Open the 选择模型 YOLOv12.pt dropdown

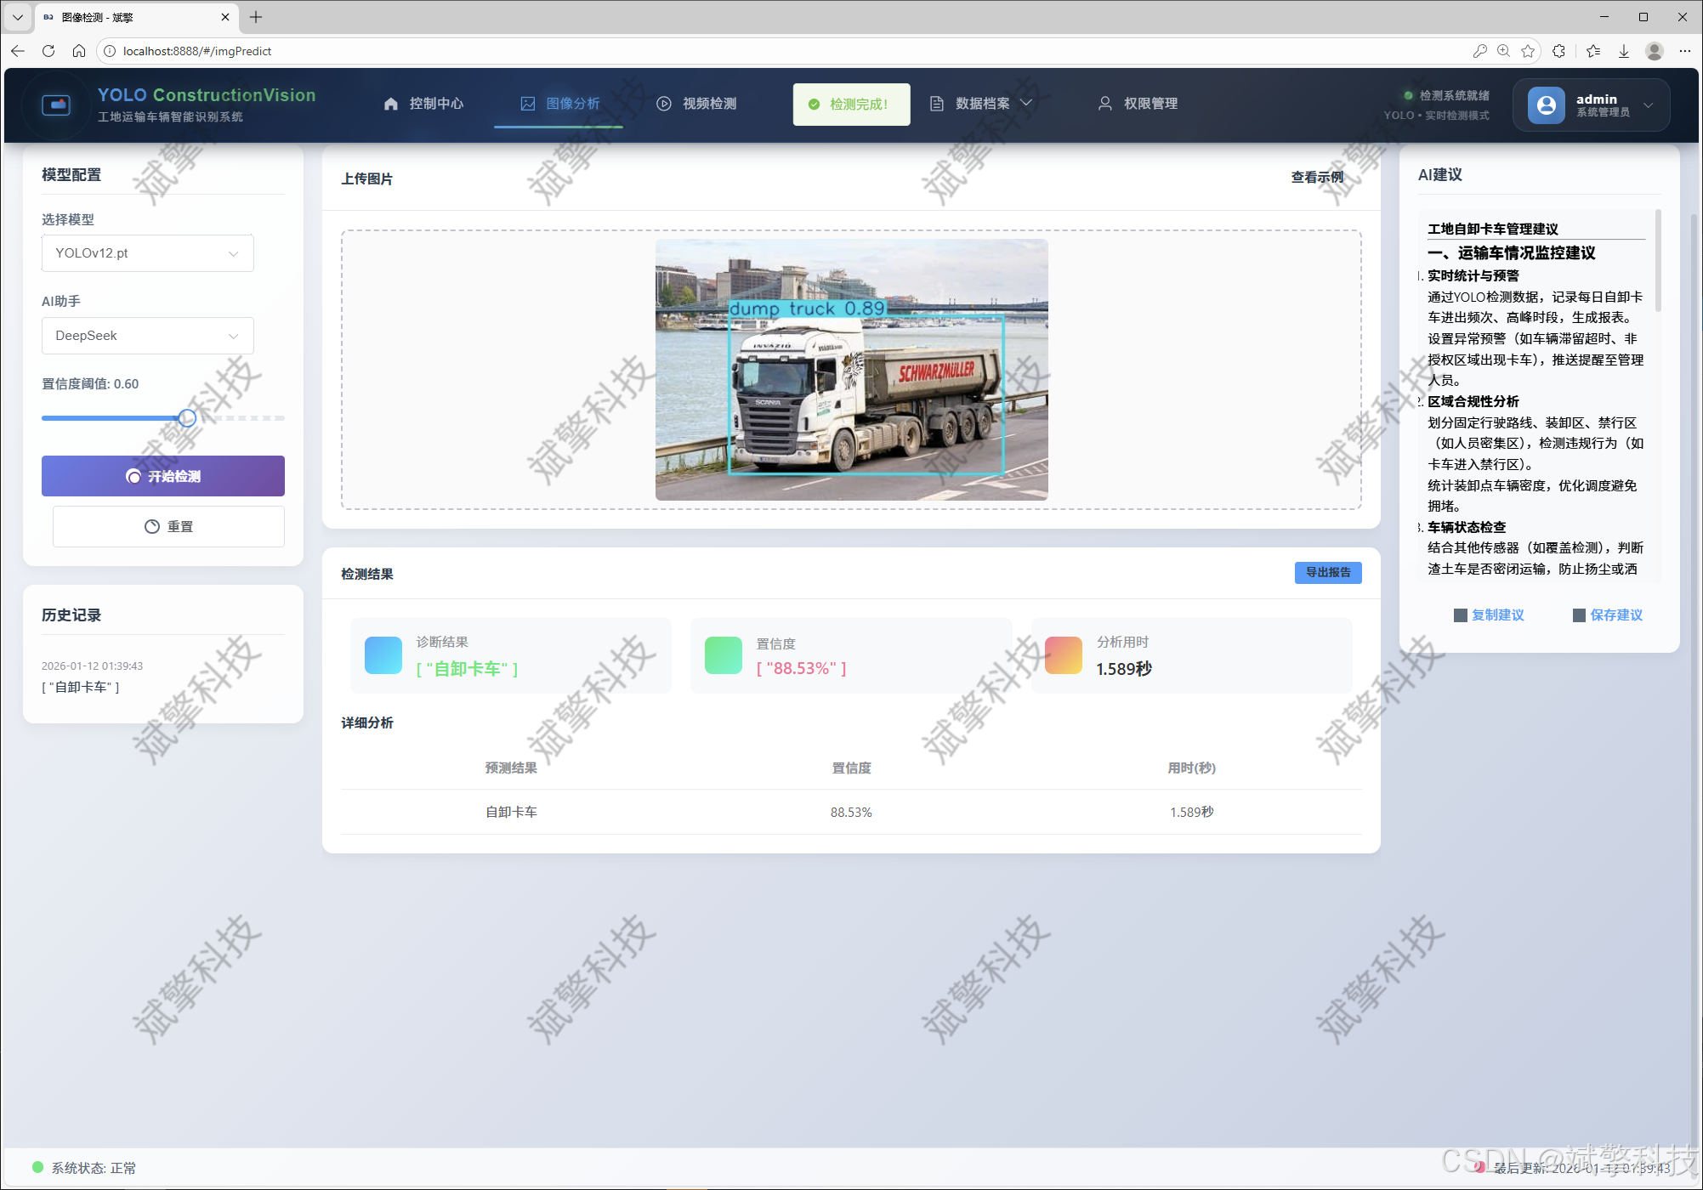click(147, 253)
